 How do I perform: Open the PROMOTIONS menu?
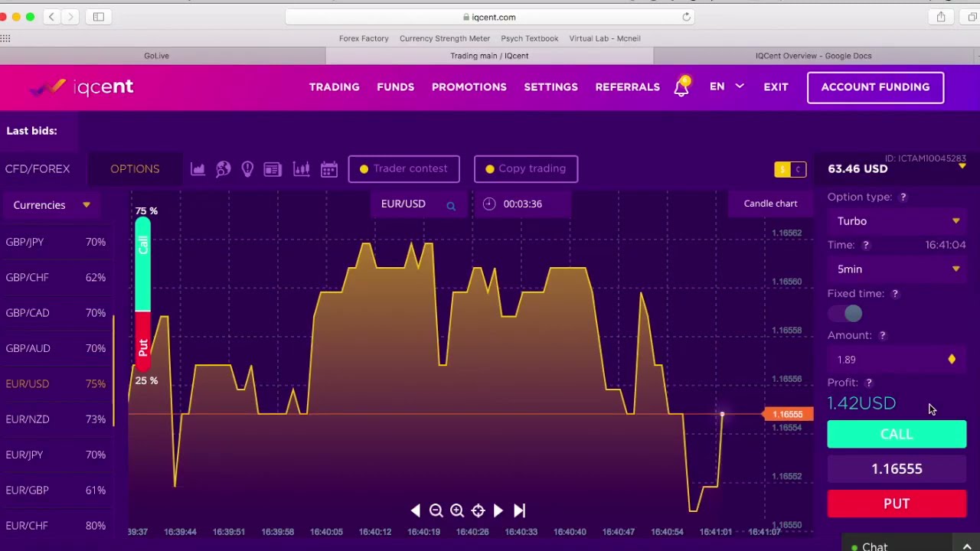469,86
